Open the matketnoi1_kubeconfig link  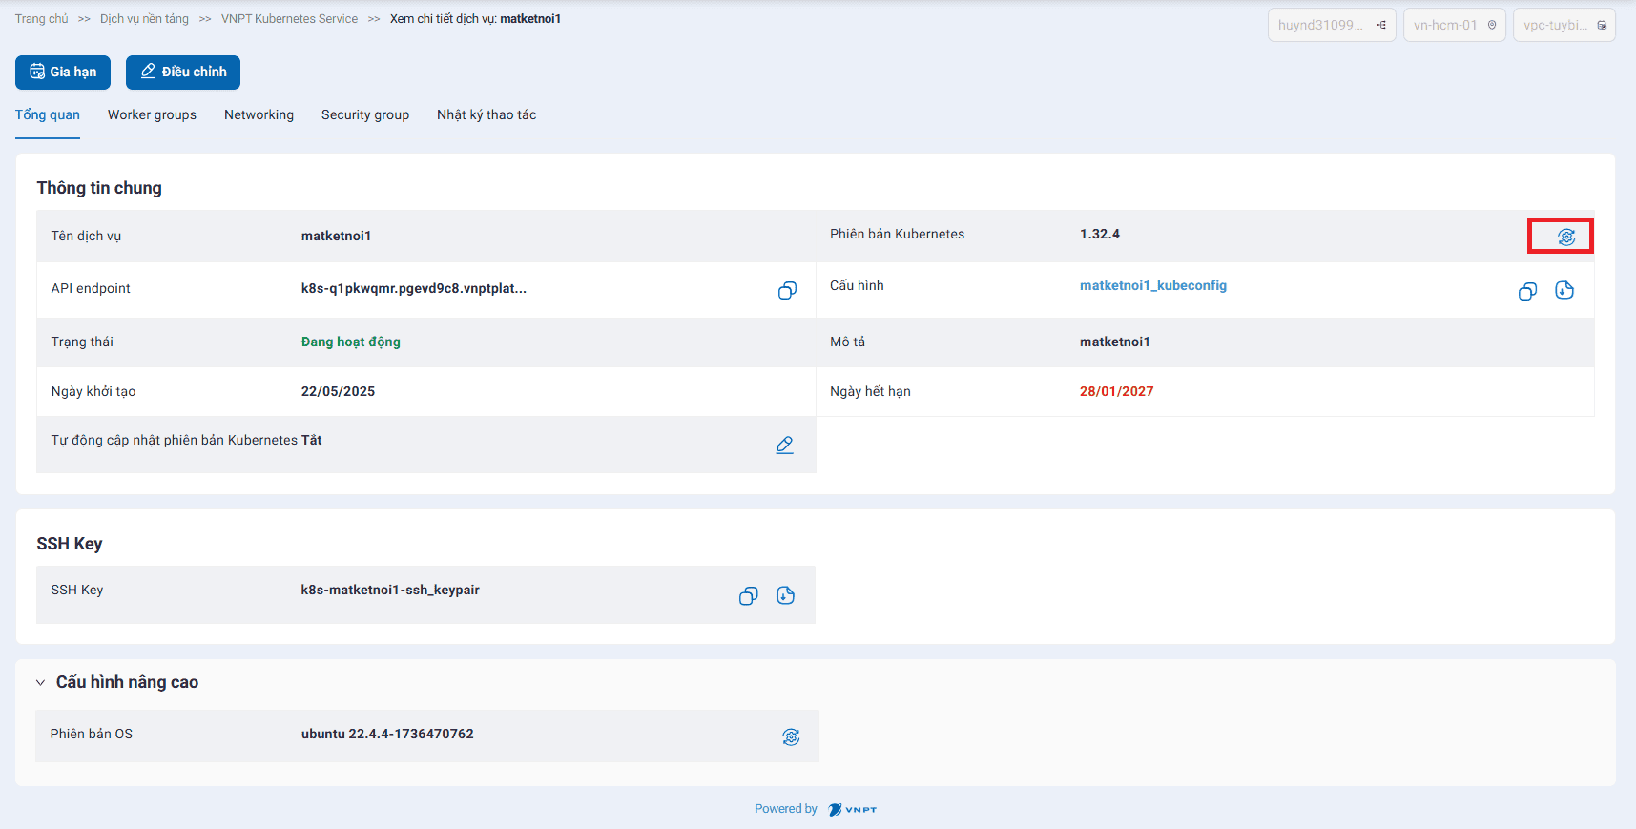pyautogui.click(x=1152, y=285)
